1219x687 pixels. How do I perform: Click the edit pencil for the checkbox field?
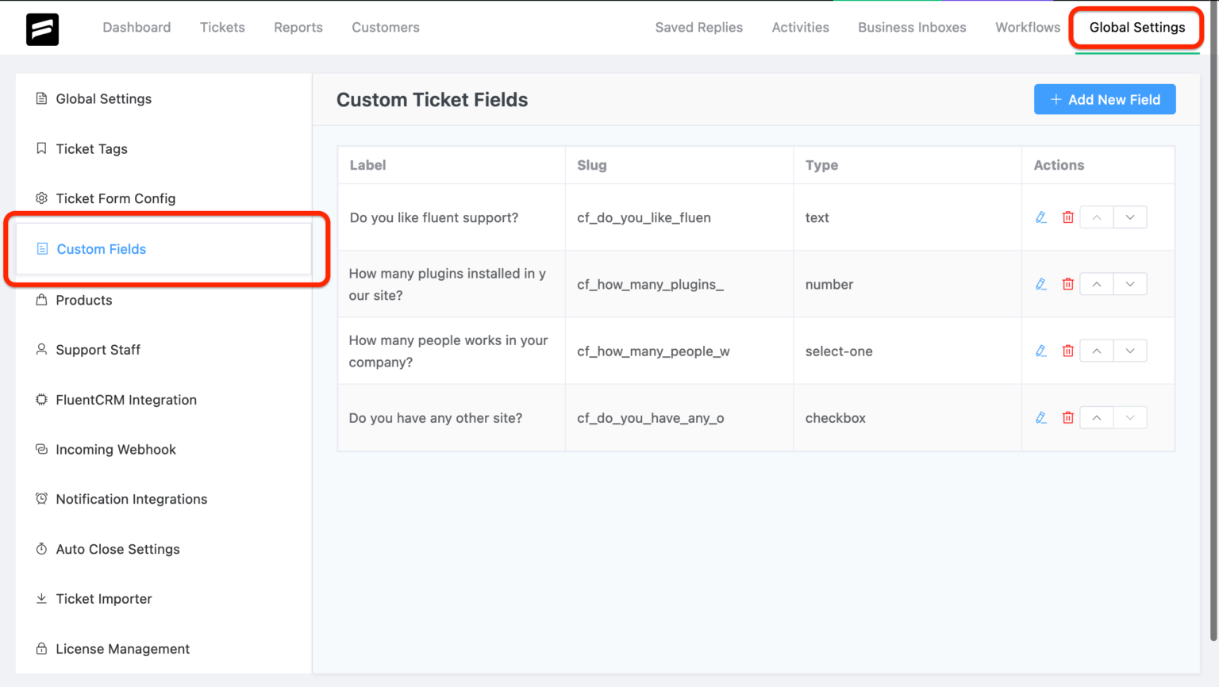pos(1040,416)
